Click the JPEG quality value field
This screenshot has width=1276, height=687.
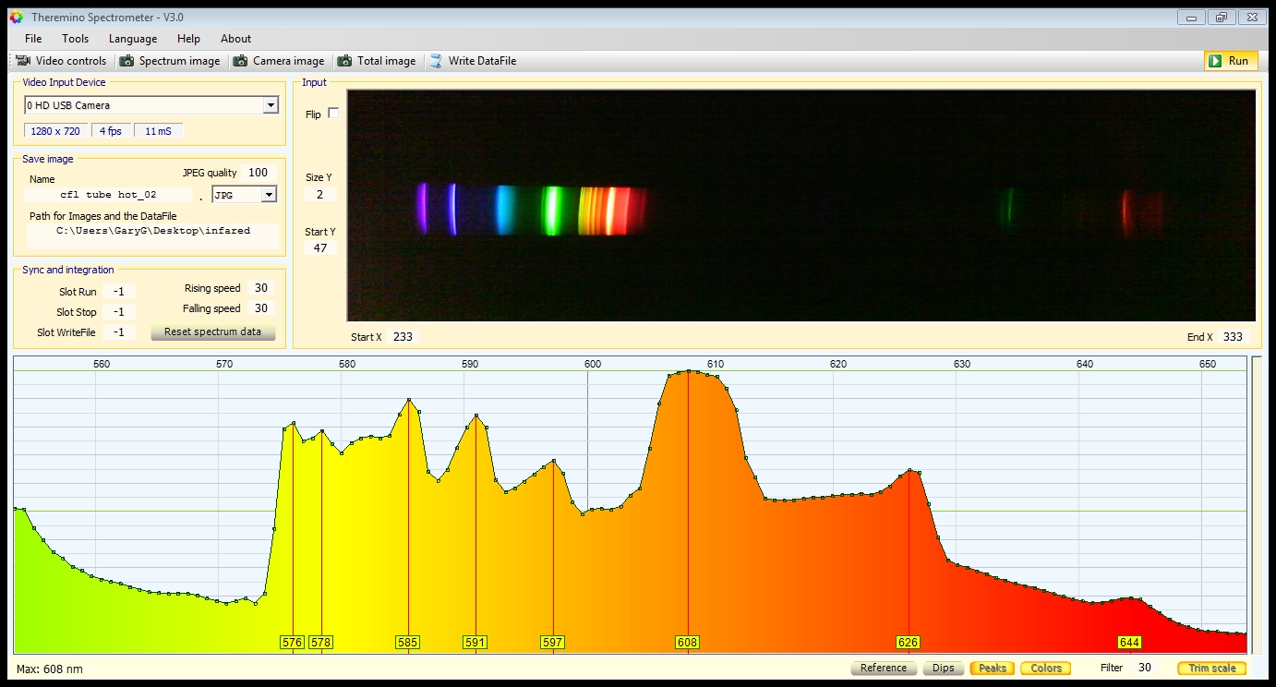258,173
